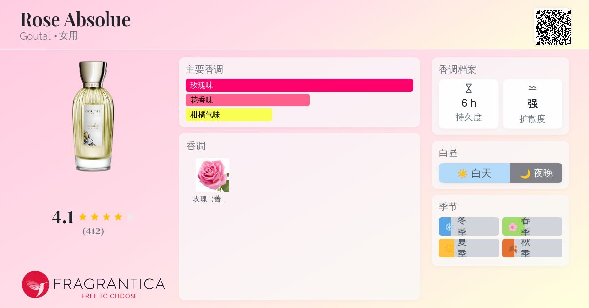Click the QR code in top corner

point(553,27)
